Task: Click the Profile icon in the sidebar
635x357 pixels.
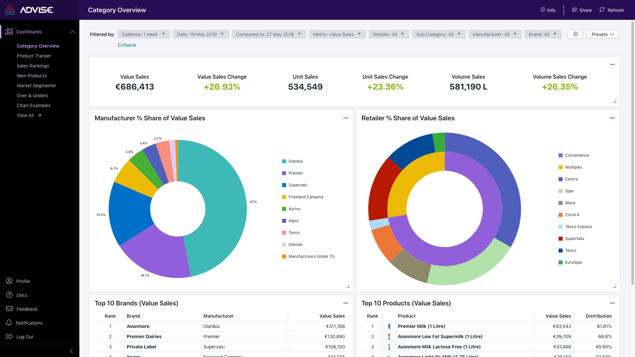Action: pyautogui.click(x=9, y=281)
